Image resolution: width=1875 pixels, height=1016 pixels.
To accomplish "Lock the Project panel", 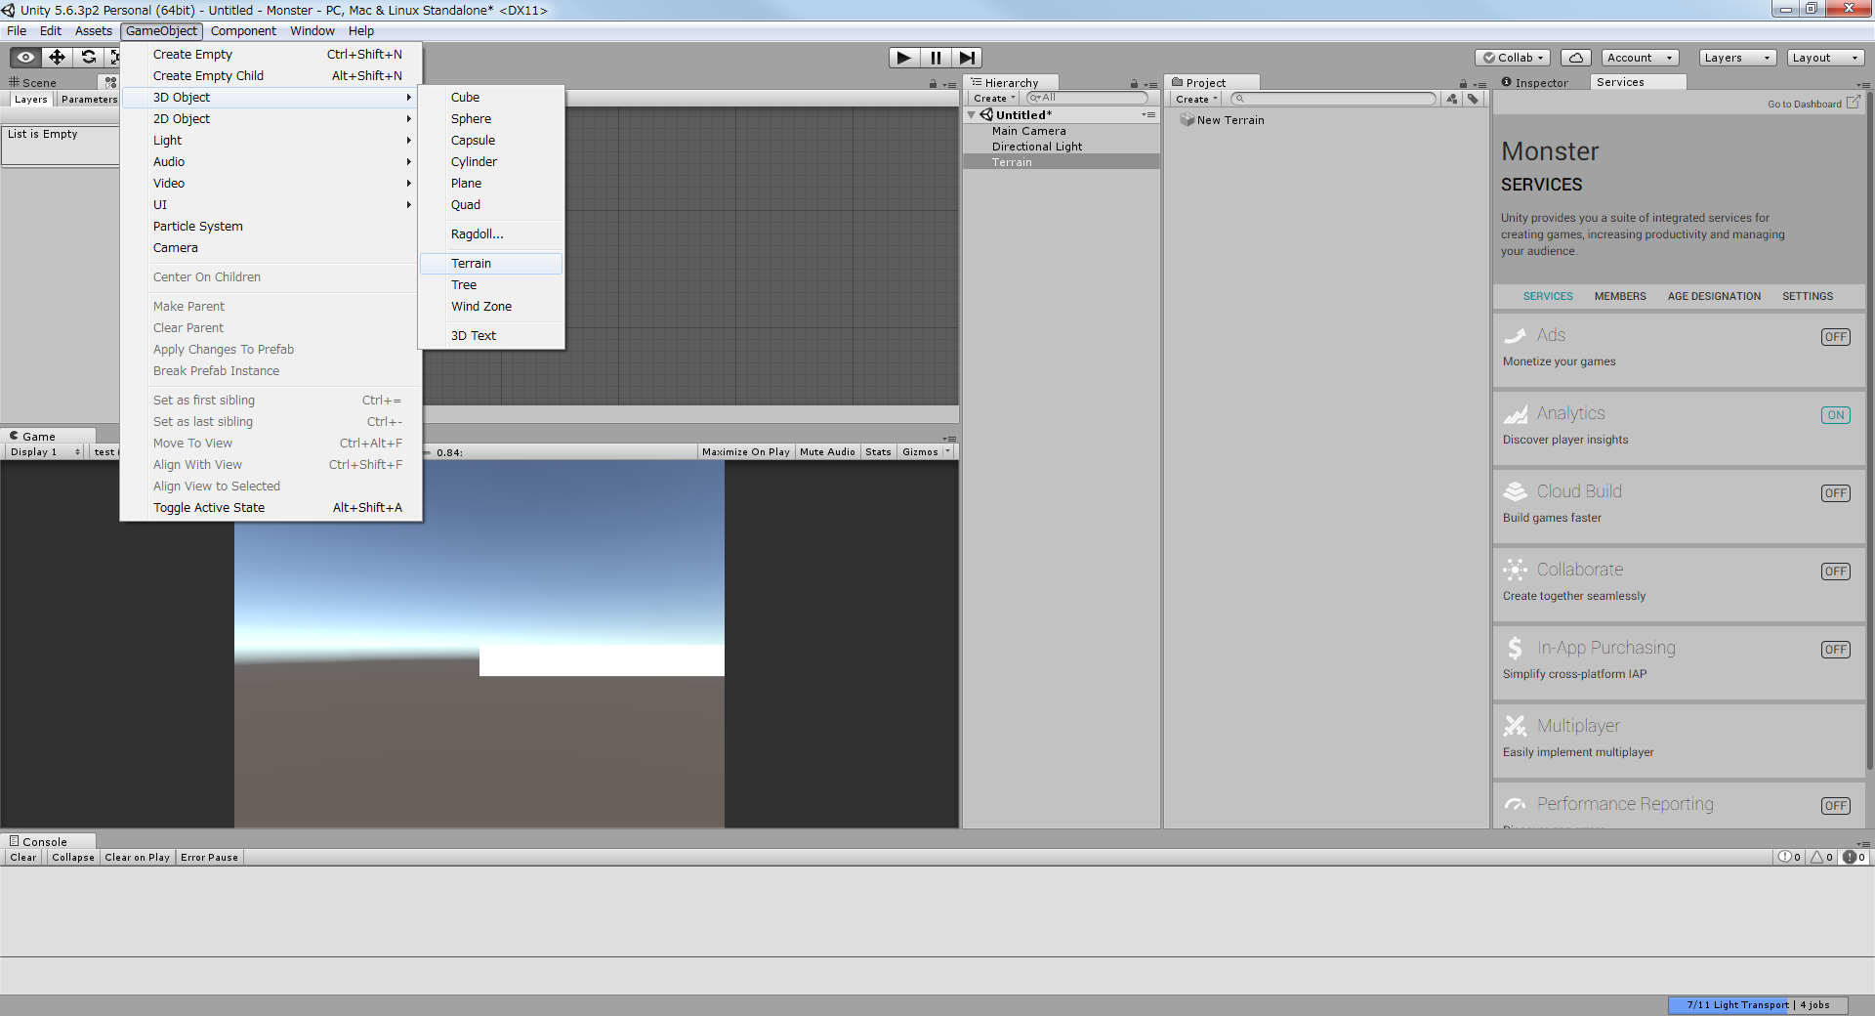I will coord(1463,84).
